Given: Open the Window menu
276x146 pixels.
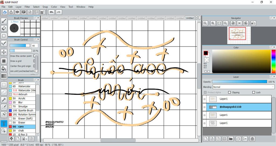Looking at the screenshot, I should click(x=81, y=7).
